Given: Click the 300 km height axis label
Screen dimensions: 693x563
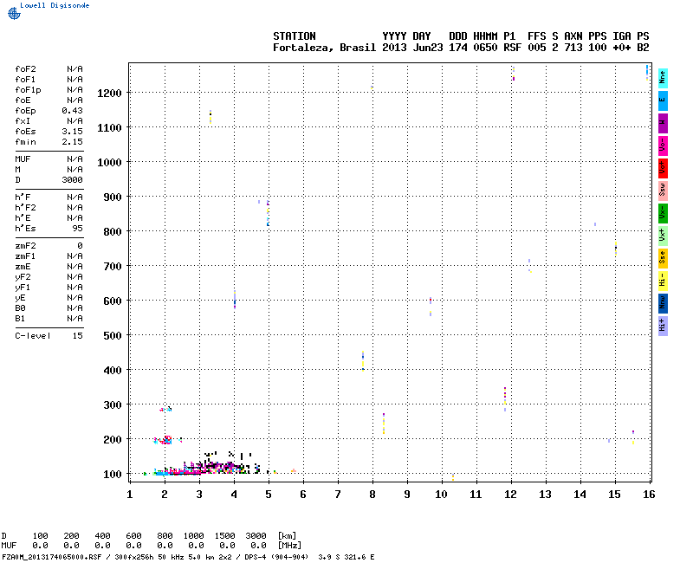Looking at the screenshot, I should 113,405.
